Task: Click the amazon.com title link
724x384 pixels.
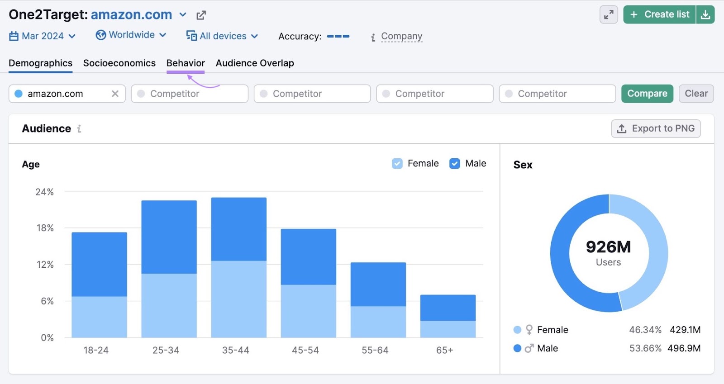Action: pyautogui.click(x=131, y=14)
